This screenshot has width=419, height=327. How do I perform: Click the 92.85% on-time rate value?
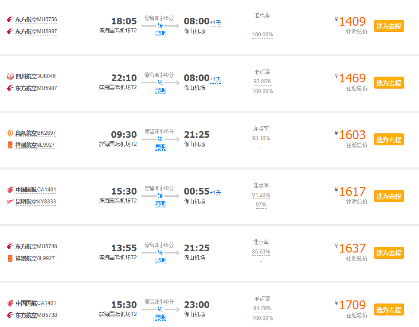262,82
